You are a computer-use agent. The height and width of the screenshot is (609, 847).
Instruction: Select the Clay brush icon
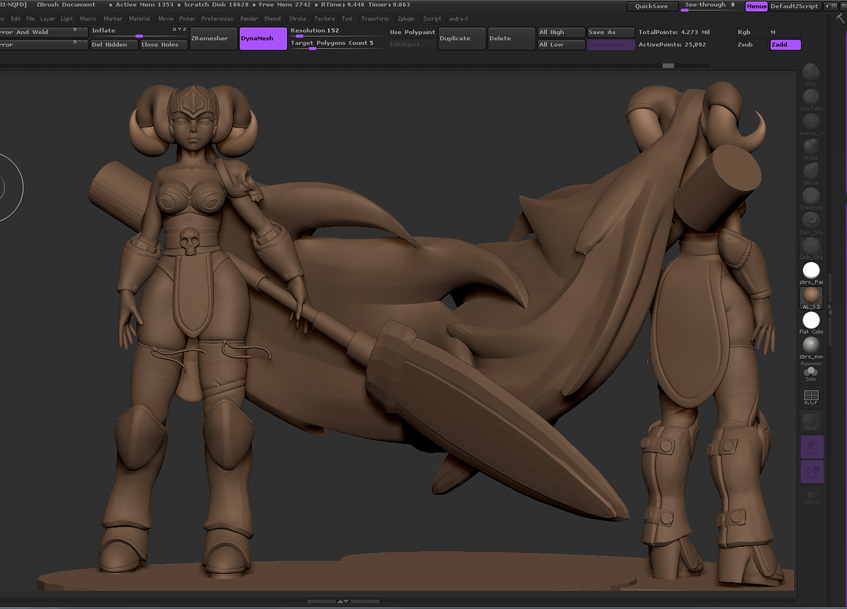[811, 73]
